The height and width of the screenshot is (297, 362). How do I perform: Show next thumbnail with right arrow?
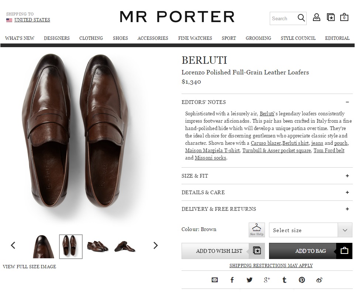pyautogui.click(x=155, y=245)
